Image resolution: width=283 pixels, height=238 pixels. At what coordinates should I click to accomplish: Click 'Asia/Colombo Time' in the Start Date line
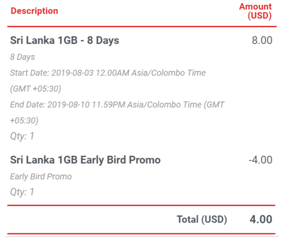click(x=168, y=73)
